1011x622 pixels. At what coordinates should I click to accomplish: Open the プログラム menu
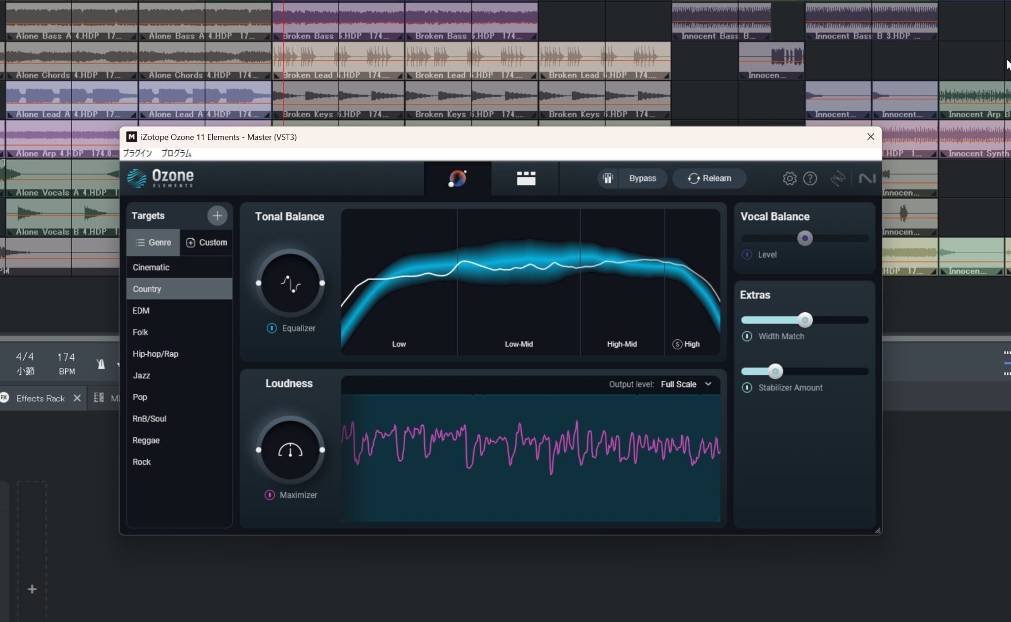(x=175, y=153)
